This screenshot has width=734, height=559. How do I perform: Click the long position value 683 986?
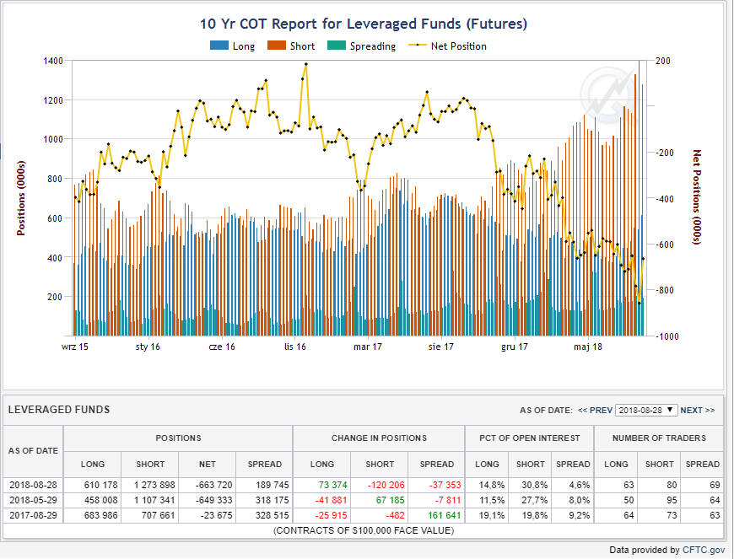click(100, 515)
